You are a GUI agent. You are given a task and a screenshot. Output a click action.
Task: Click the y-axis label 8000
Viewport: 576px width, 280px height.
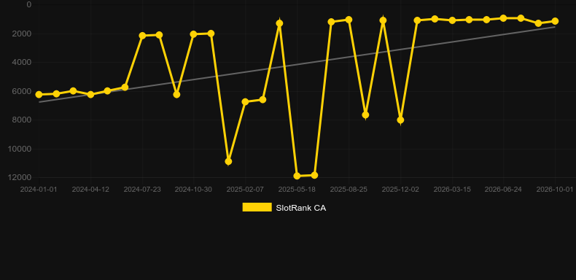pos(22,120)
